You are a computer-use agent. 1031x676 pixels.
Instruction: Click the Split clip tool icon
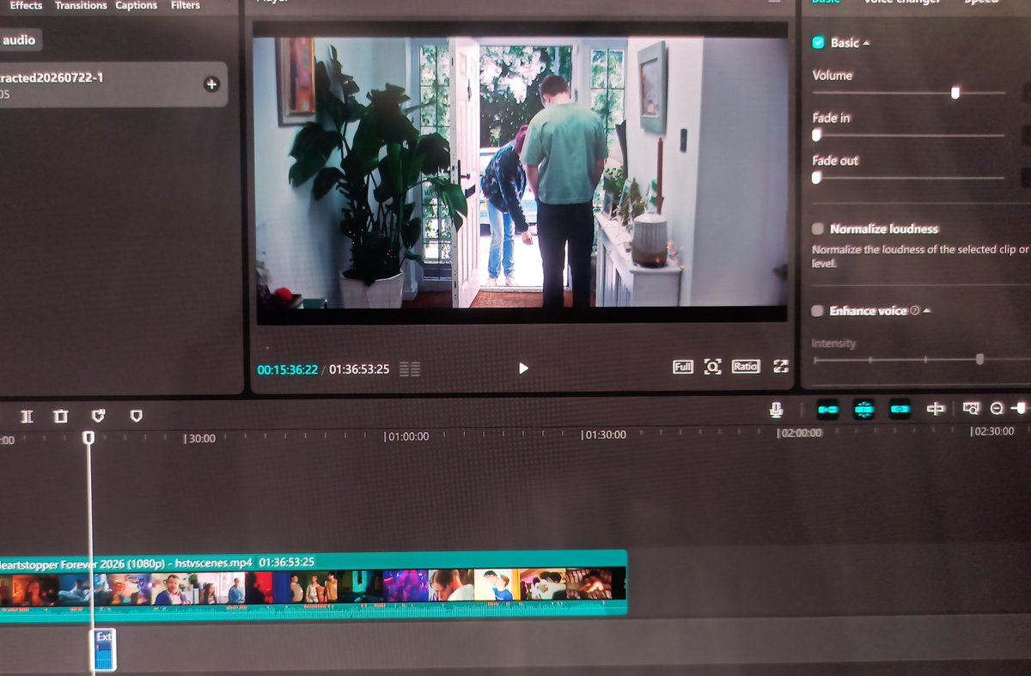point(27,417)
